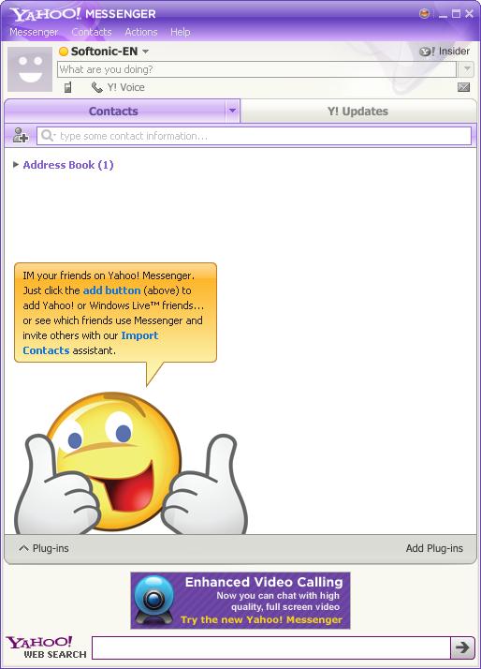The image size is (481, 669).
Task: Open the status message history dropdown
Action: coord(467,68)
